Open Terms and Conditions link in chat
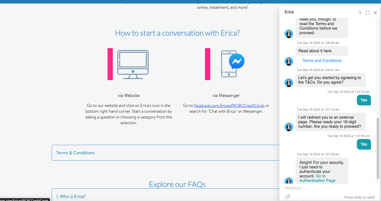Screen dimensions: 381x201 322,61
